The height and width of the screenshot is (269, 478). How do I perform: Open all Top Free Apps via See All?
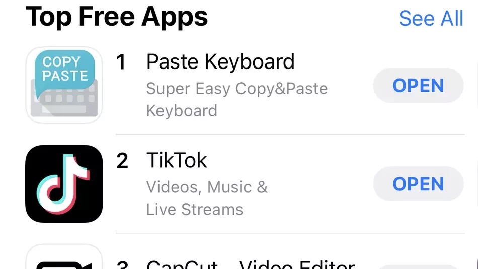pyautogui.click(x=431, y=19)
